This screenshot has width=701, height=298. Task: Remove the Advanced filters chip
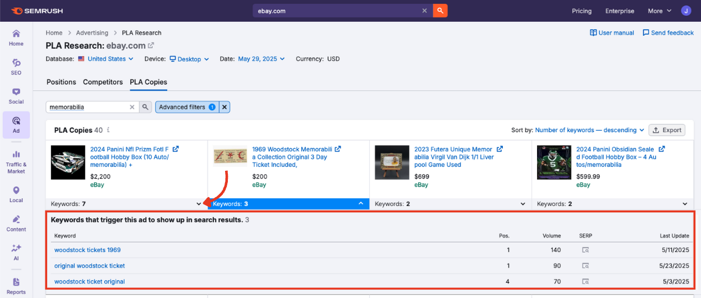(224, 107)
